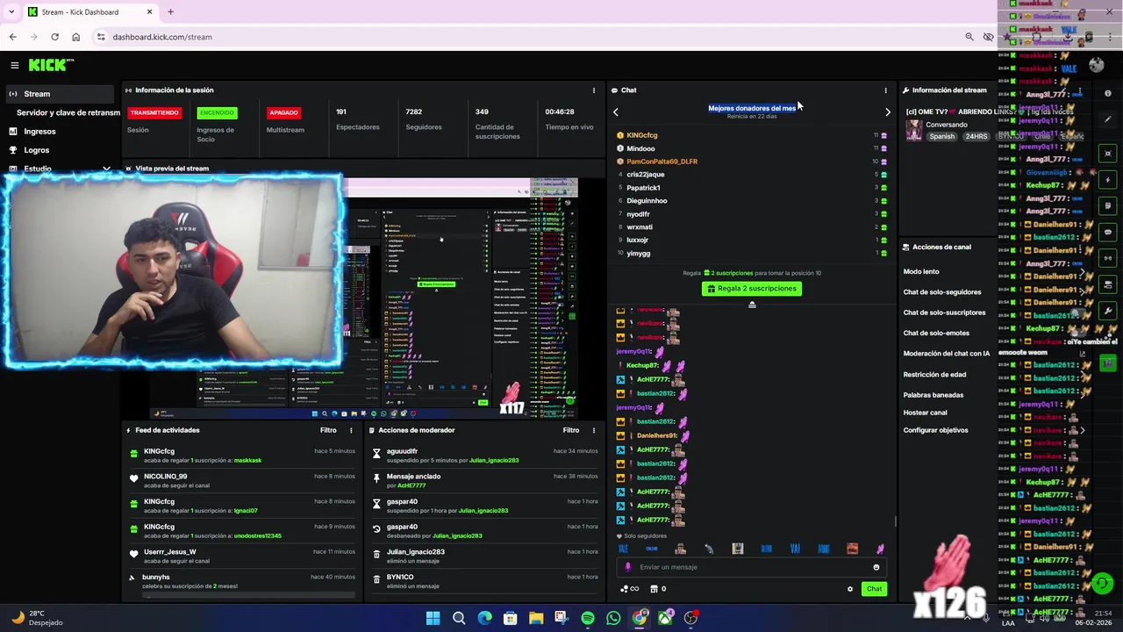Insert the CALLAO emote
This screenshot has height=632, width=1123.
[x=651, y=549]
